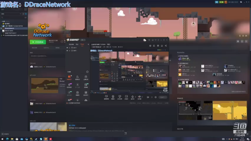Screen dimensions: 251x141
Task: Open the community hub tab on game page
Action: [x=46, y=48]
